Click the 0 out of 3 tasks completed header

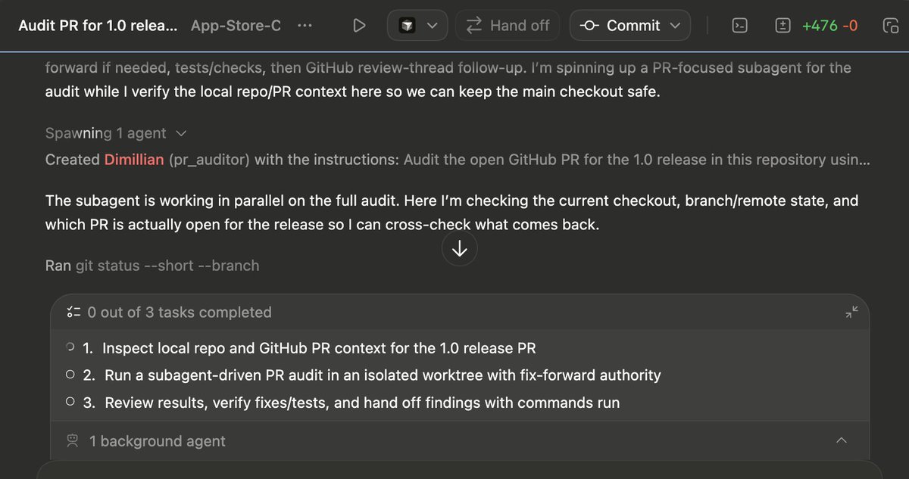(x=180, y=313)
